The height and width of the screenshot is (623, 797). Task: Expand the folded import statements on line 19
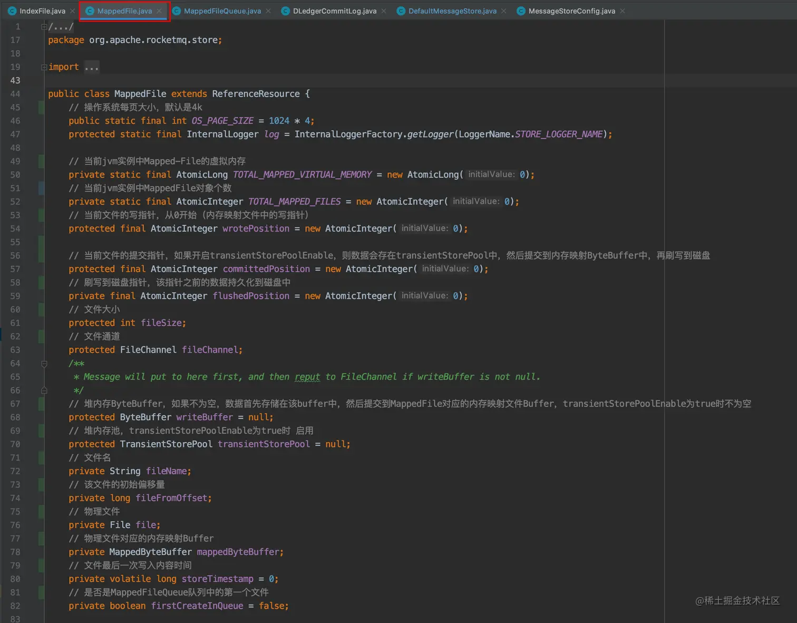[91, 67]
